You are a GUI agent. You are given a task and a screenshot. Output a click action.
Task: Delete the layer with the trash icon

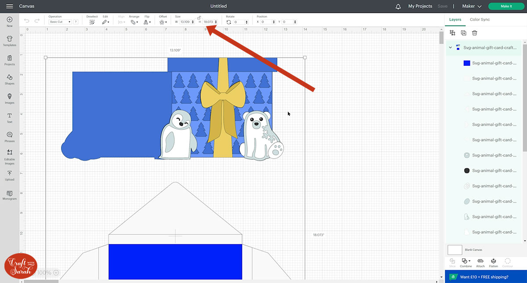pyautogui.click(x=474, y=33)
